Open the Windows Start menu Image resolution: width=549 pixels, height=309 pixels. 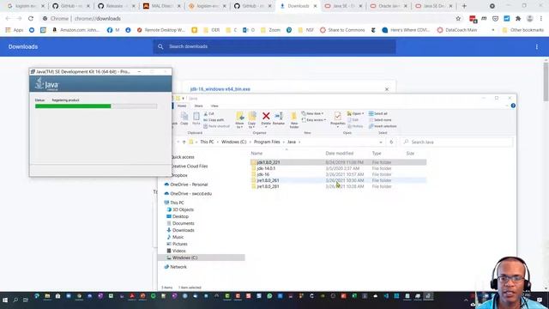tap(5, 300)
